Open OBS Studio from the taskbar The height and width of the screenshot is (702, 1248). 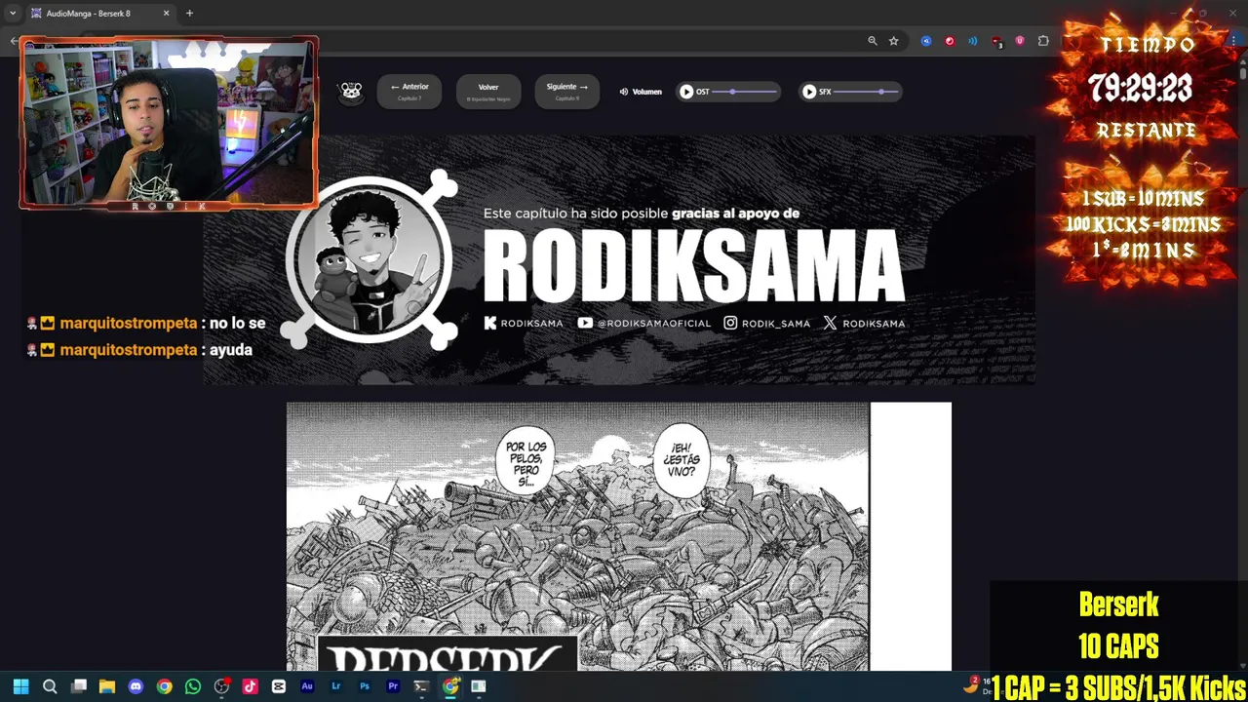(221, 686)
